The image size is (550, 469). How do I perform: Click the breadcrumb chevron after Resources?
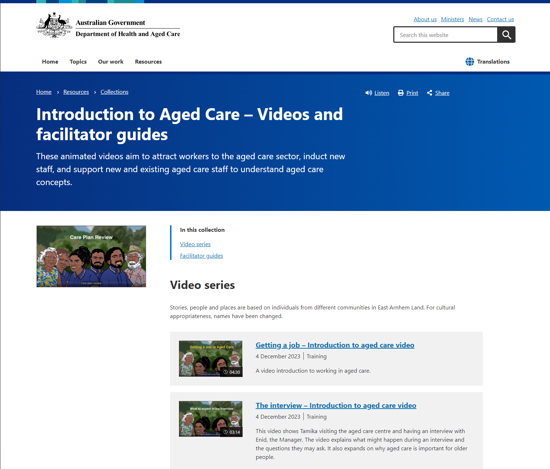(x=95, y=92)
